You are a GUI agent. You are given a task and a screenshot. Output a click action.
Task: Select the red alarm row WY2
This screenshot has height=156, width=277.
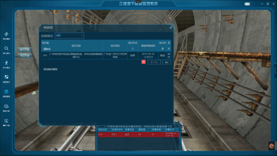[x=138, y=135]
